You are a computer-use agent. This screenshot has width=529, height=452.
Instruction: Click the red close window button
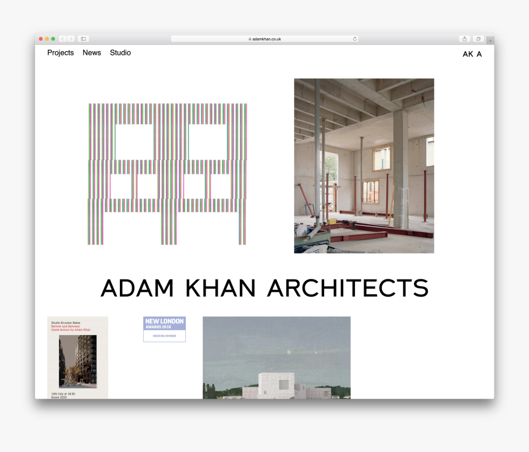(x=41, y=39)
